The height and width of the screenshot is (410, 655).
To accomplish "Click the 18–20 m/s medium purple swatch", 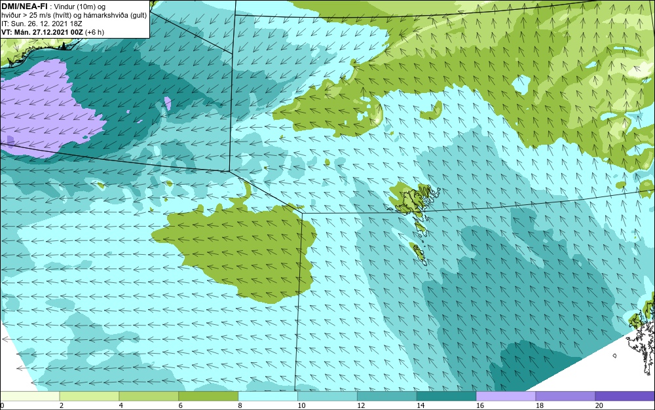I will point(566,396).
